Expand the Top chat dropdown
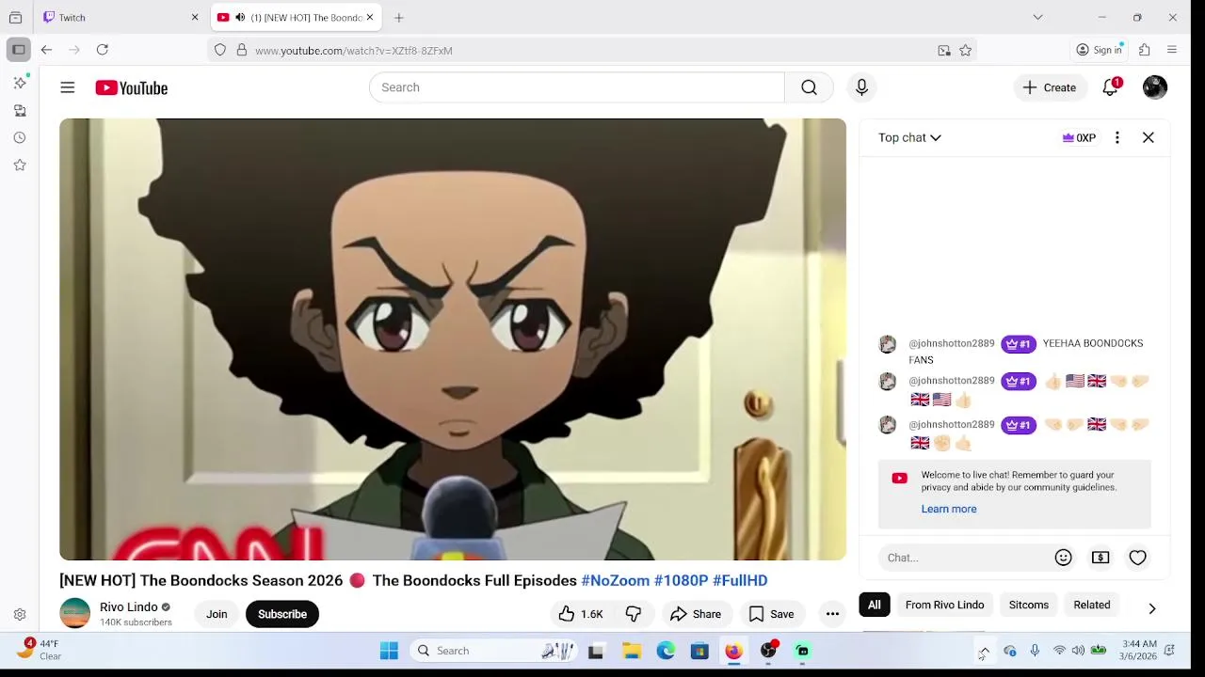 pyautogui.click(x=909, y=138)
